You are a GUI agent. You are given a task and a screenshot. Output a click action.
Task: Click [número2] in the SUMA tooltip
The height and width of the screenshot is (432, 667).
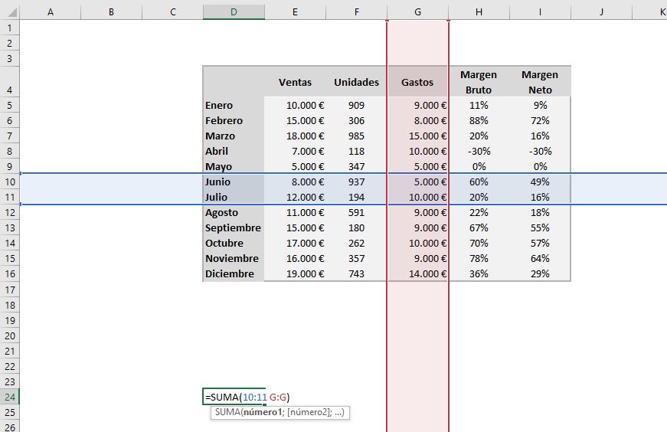(309, 412)
